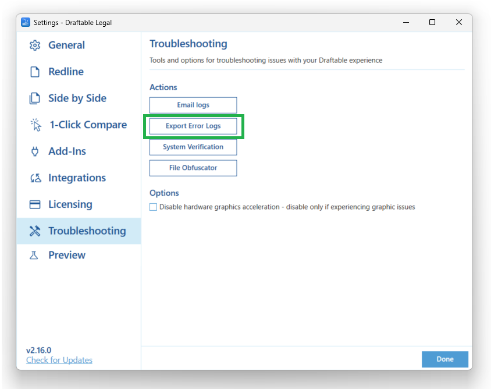
Task: Click the Troubleshooting tools icon
Action: pyautogui.click(x=35, y=231)
